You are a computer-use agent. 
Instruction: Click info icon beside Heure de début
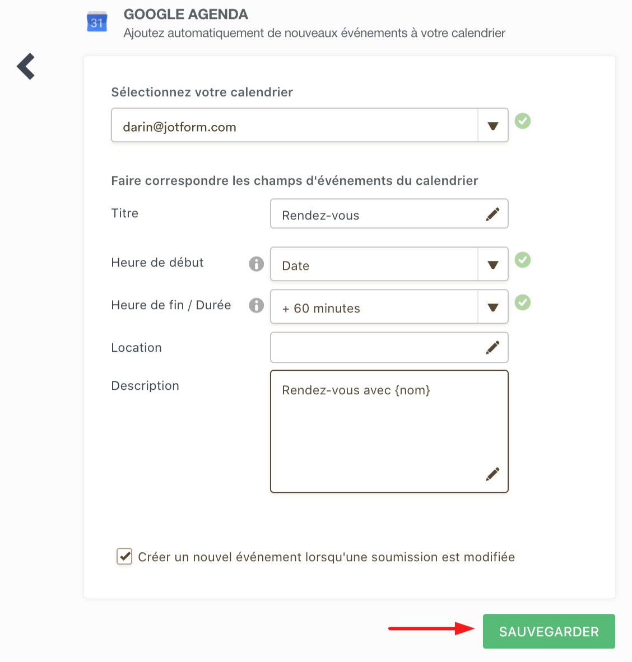coord(256,264)
